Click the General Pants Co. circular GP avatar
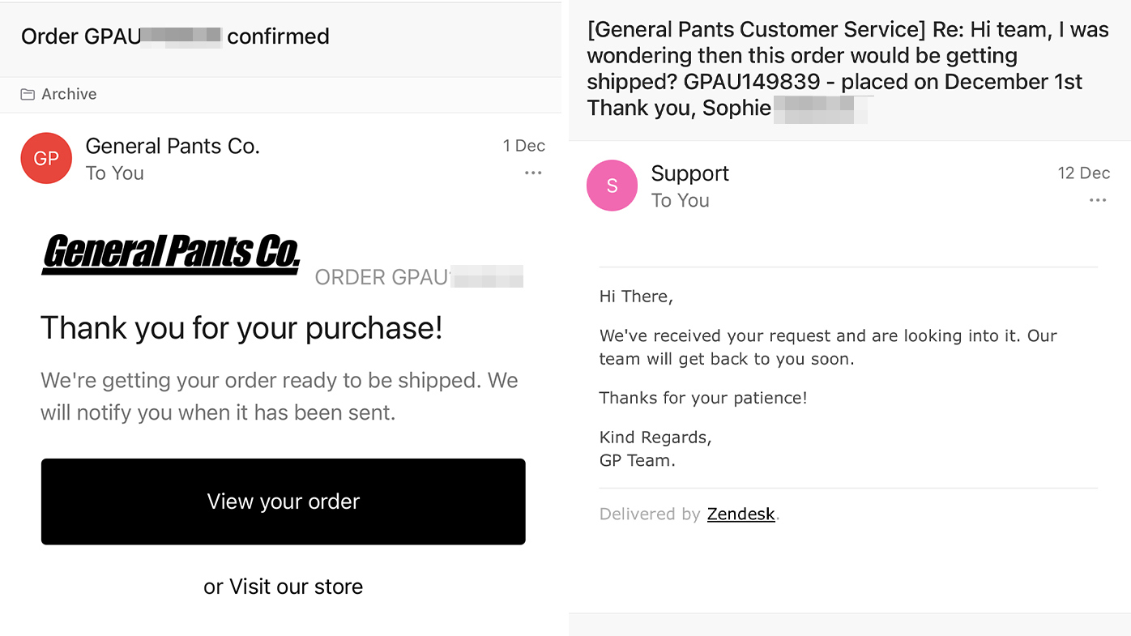Screen dimensions: 1131x636 46,158
